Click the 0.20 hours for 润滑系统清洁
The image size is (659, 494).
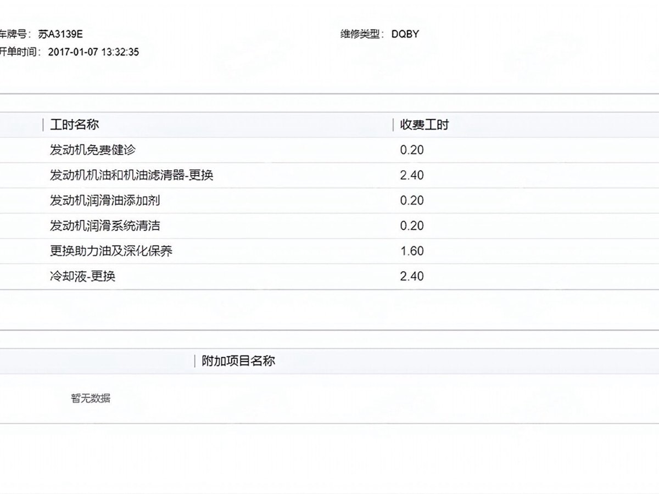click(x=412, y=226)
